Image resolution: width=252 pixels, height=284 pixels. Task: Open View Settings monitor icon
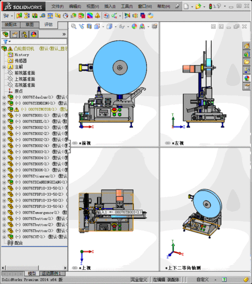pyautogui.click(x=155, y=26)
